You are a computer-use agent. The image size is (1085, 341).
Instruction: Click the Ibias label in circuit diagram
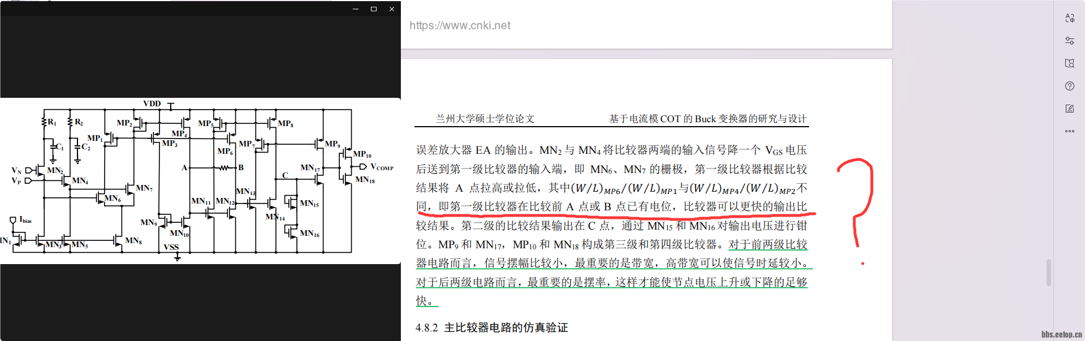pos(25,220)
